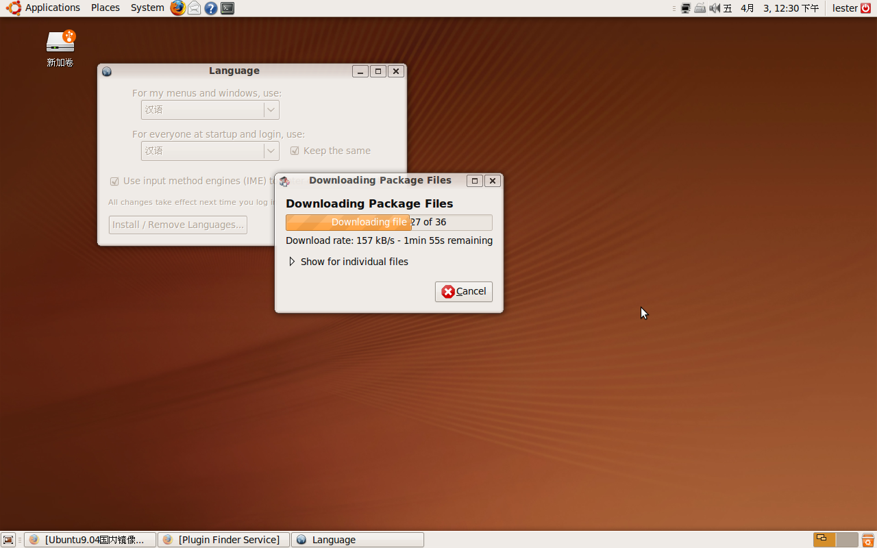Enable the Keep the same checkbox
Viewport: 877px width, 548px height.
295,151
